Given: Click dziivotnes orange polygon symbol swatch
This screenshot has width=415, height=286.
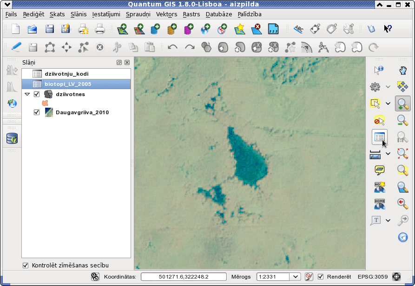Looking at the screenshot, I should pos(45,103).
